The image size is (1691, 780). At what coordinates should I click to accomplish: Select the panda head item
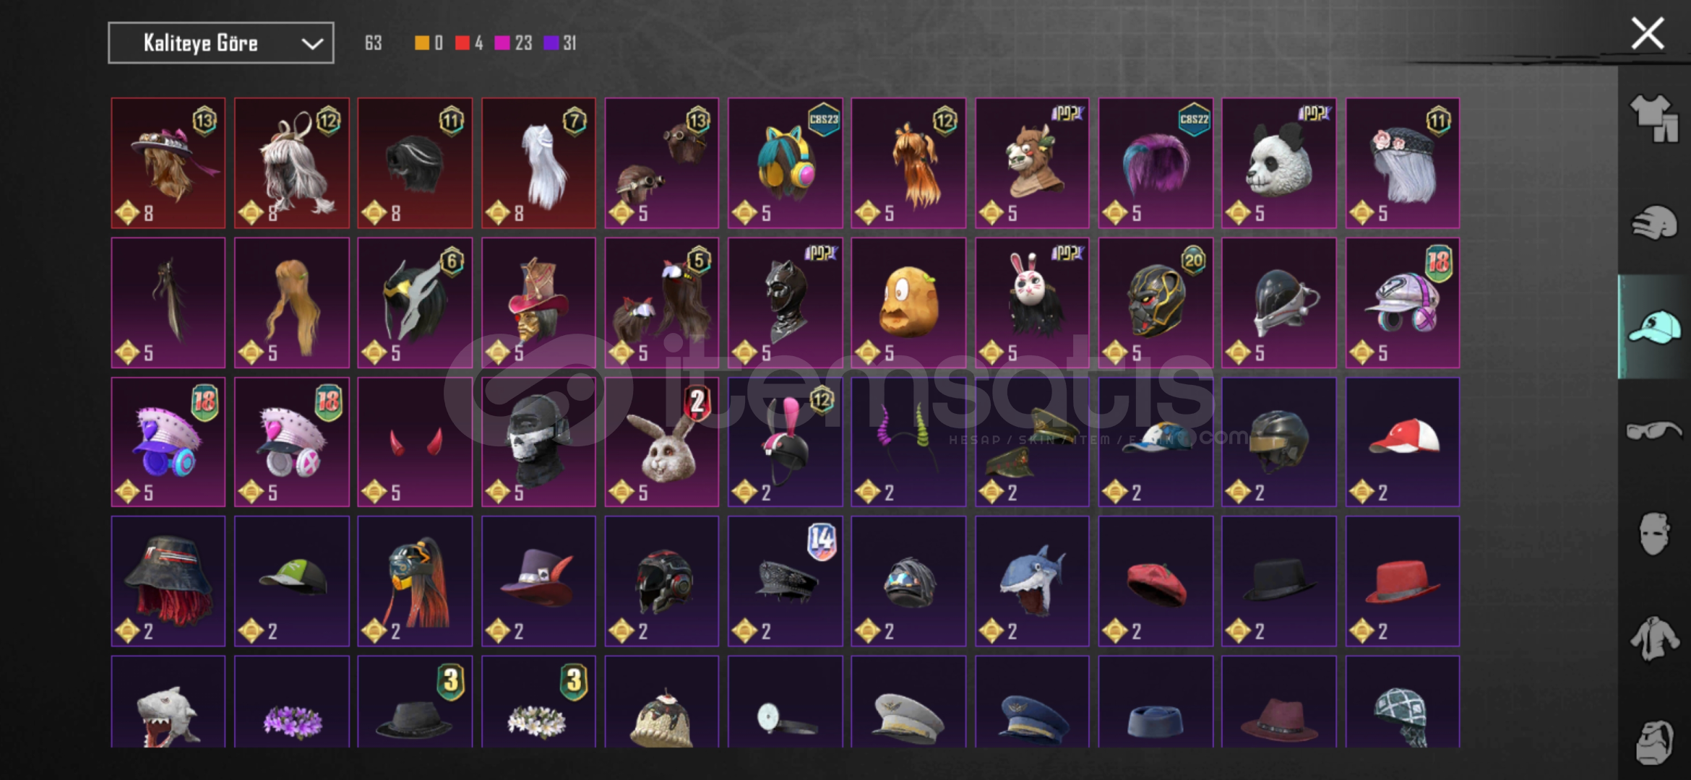(1278, 163)
